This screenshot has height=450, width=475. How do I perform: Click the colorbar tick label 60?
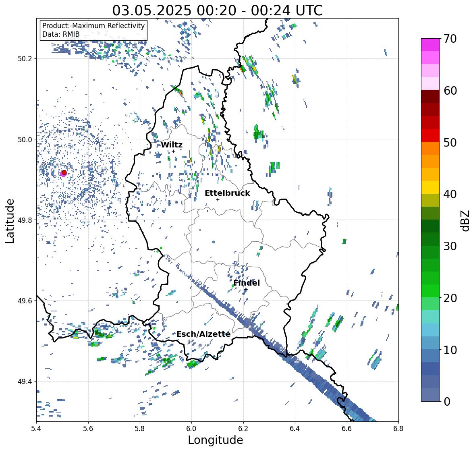pos(450,91)
